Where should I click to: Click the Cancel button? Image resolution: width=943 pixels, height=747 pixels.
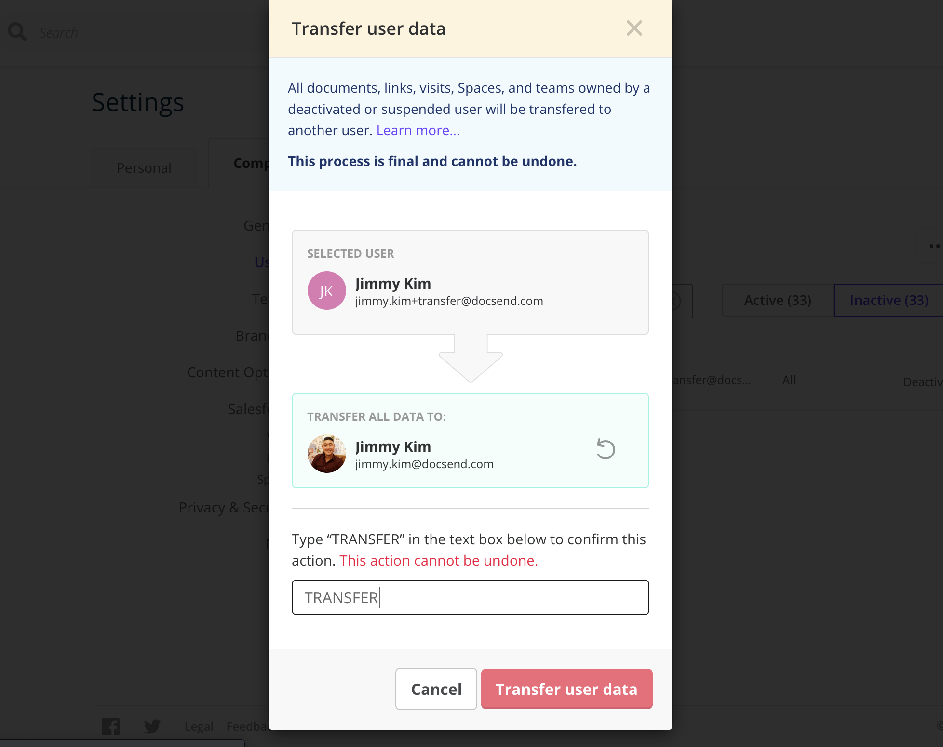click(x=435, y=689)
